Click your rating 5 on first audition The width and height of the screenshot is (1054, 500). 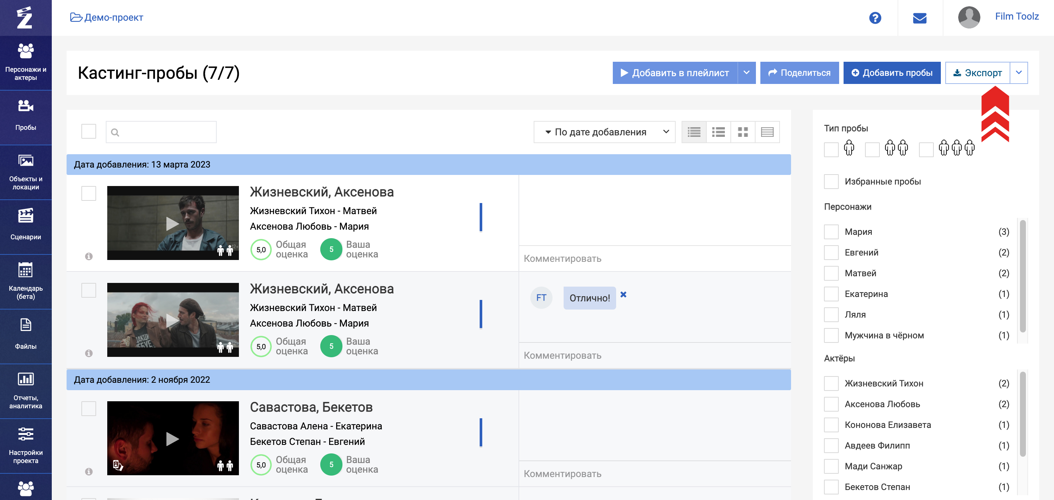331,249
